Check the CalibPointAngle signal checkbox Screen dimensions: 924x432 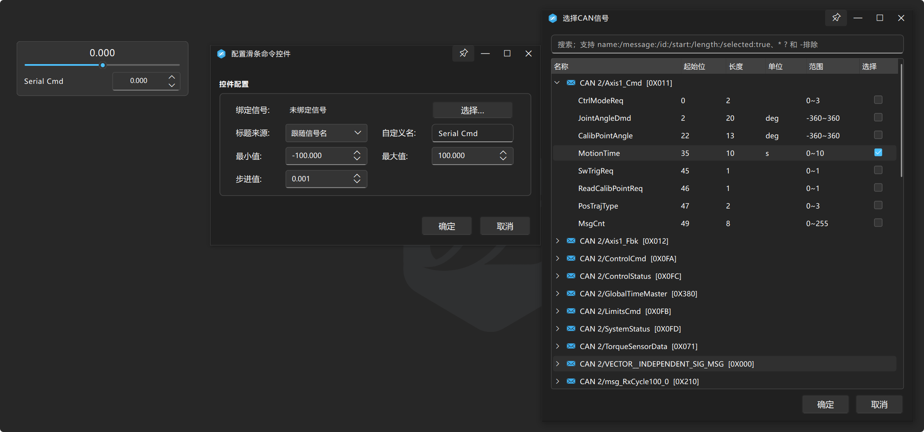click(878, 135)
